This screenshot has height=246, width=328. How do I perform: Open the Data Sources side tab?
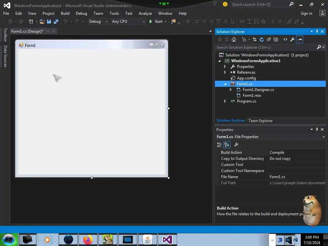tap(5, 56)
